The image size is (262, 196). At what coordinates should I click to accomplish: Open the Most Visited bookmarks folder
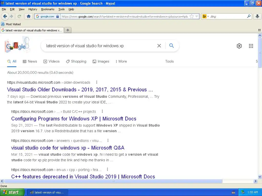11,24
